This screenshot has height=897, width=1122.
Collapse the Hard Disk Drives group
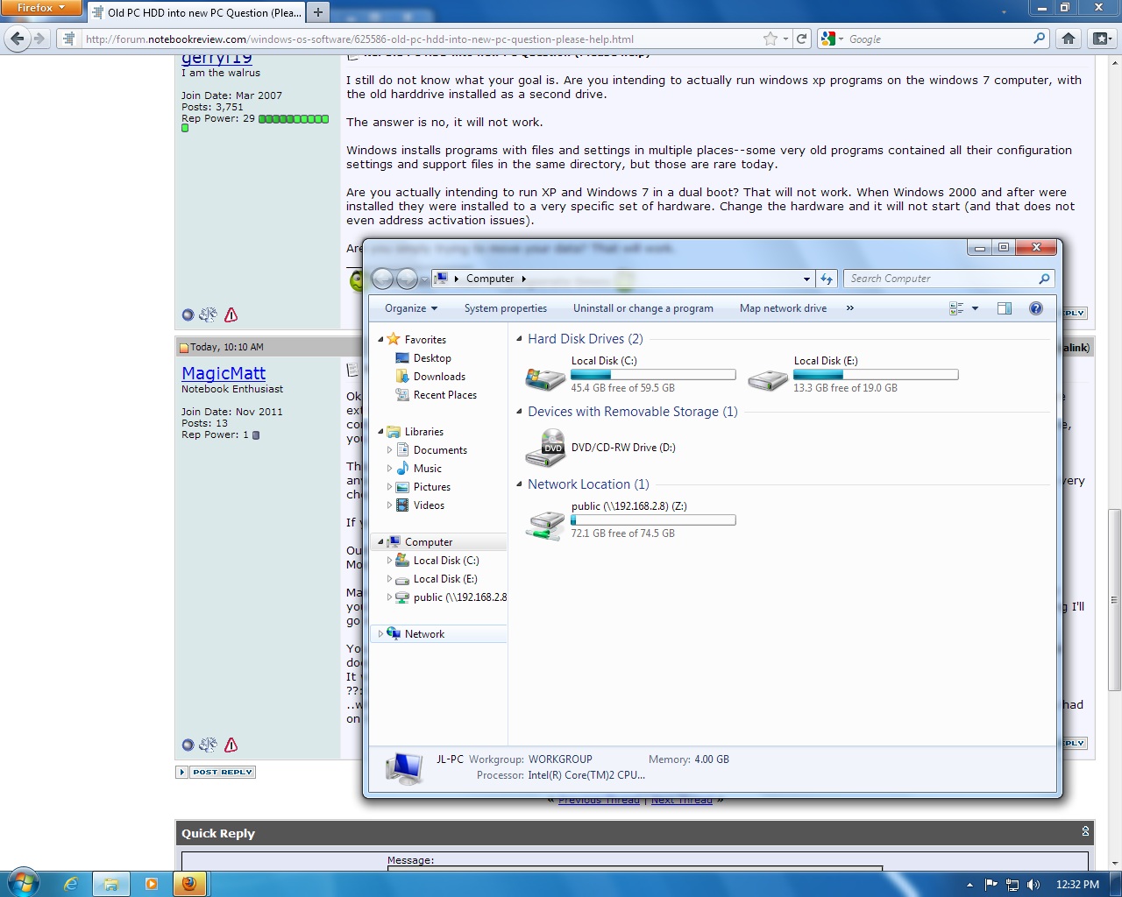tap(520, 339)
